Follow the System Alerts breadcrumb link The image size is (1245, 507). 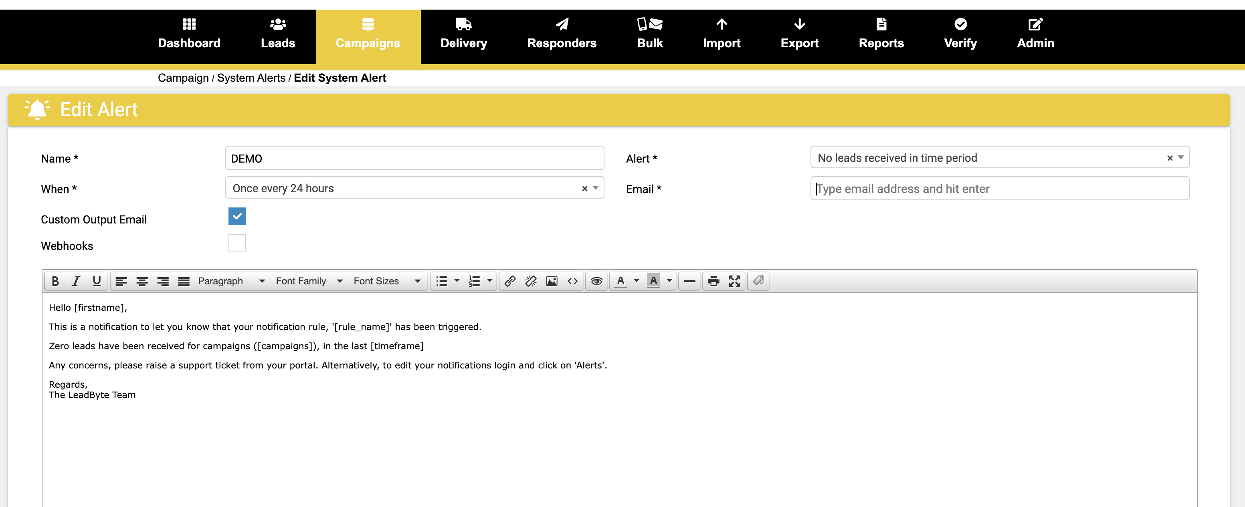pyautogui.click(x=251, y=78)
